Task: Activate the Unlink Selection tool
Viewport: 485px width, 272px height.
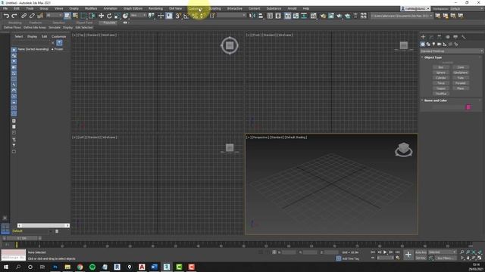Action: 32,16
